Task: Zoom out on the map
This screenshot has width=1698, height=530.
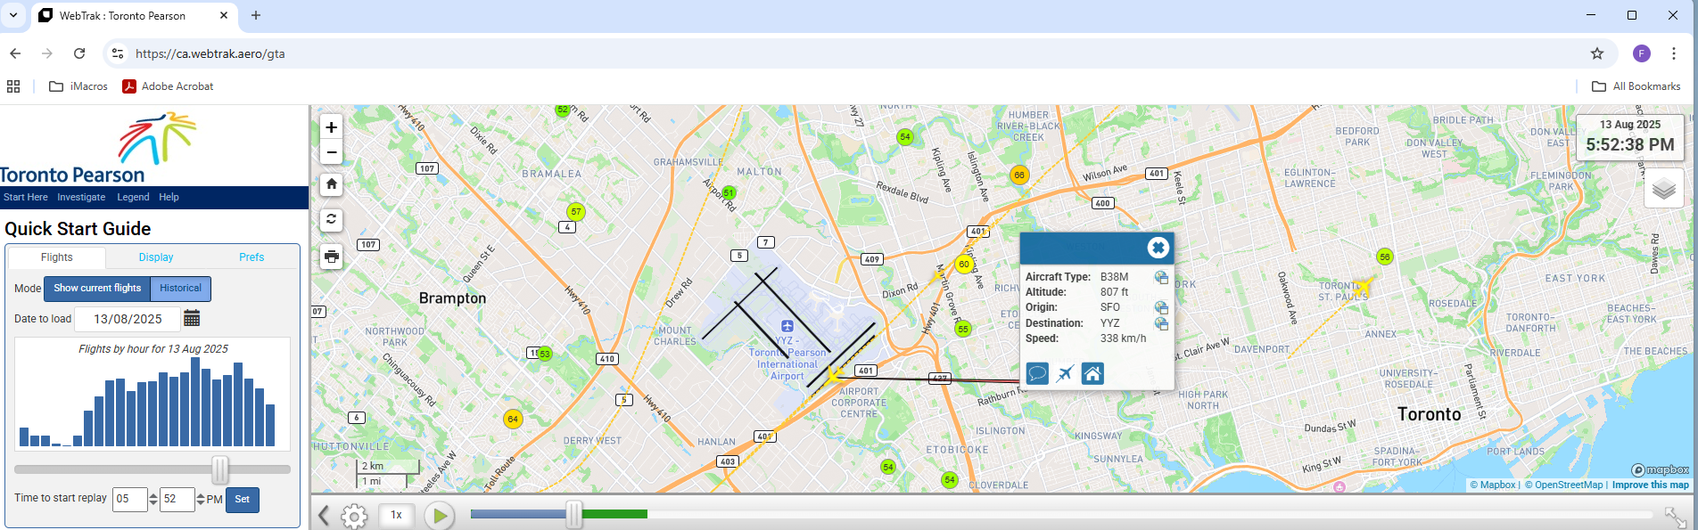Action: click(331, 152)
